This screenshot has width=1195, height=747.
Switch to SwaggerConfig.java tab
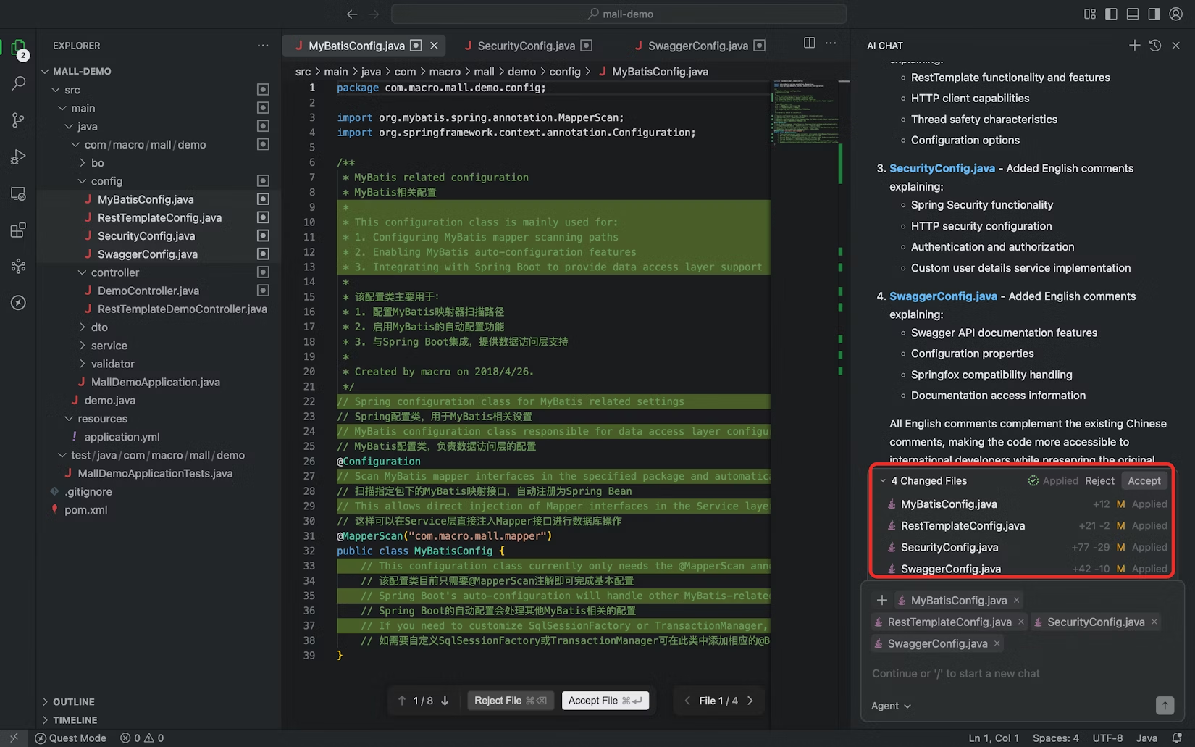tap(697, 46)
